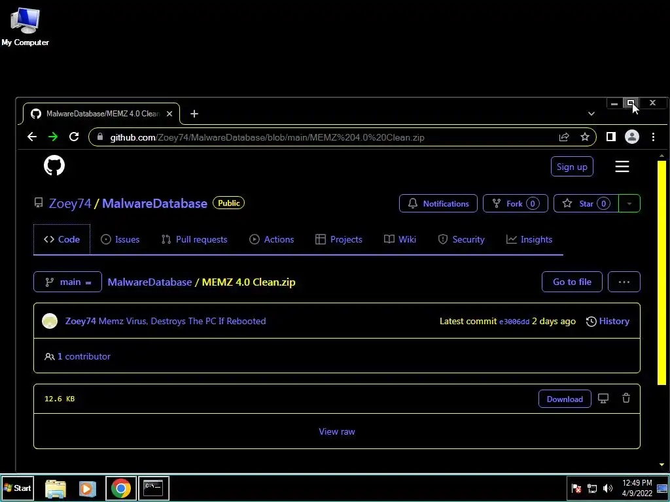This screenshot has height=502, width=670.
Task: Switch to the Code tab
Action: (x=62, y=239)
